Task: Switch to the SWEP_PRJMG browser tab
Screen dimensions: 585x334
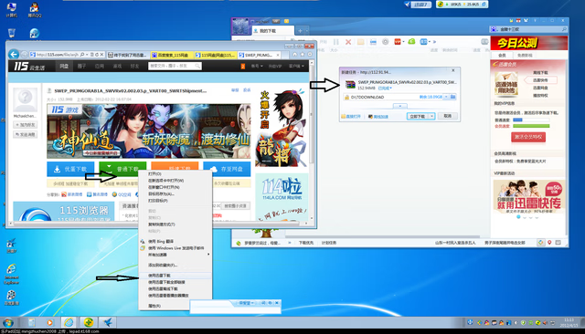Action: pos(259,55)
